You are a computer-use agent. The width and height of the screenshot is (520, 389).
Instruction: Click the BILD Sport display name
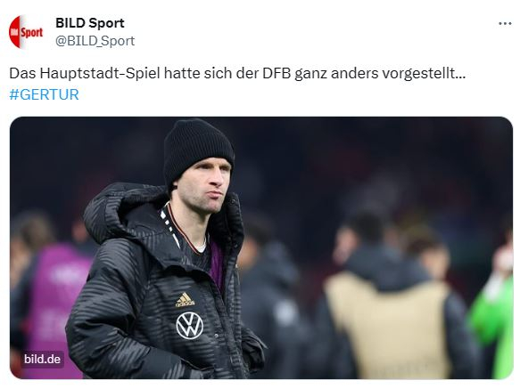(90, 23)
